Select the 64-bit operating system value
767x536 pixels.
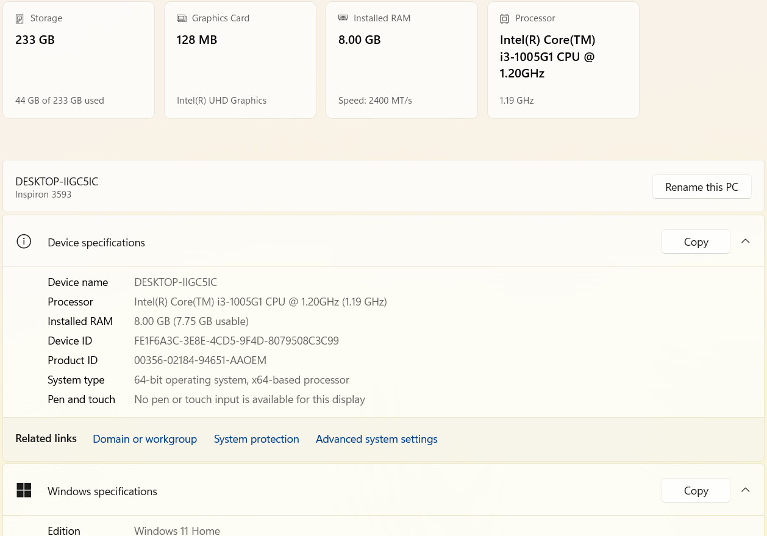tap(241, 380)
